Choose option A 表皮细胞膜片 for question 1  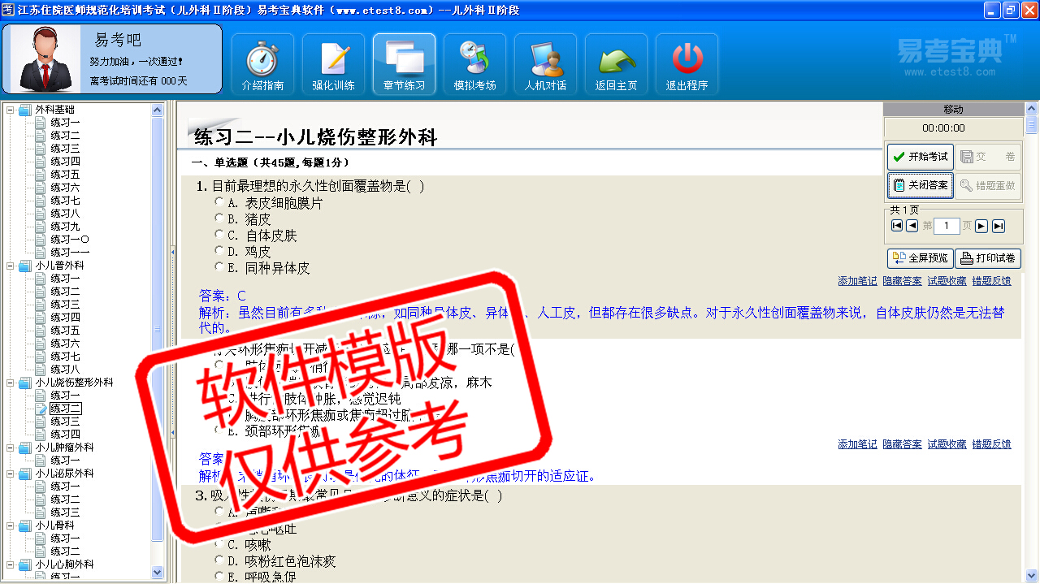[x=219, y=202]
